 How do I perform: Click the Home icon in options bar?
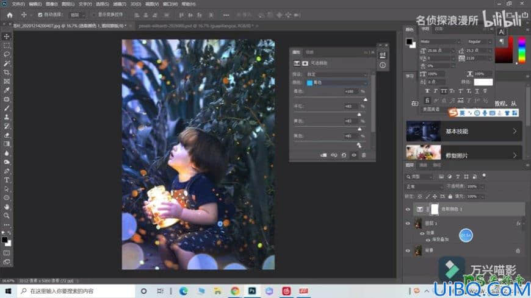tap(10, 15)
